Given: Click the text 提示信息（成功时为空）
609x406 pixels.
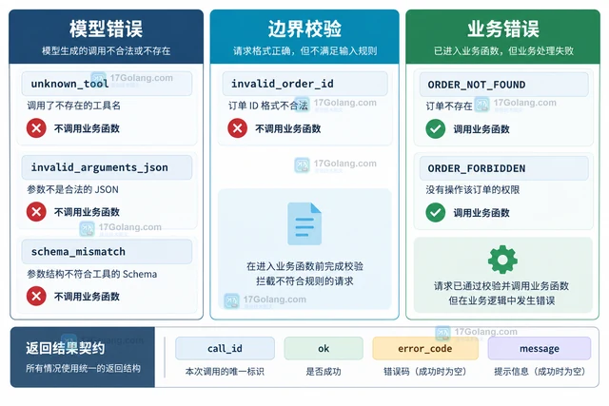Looking at the screenshot, I should (x=540, y=372).
